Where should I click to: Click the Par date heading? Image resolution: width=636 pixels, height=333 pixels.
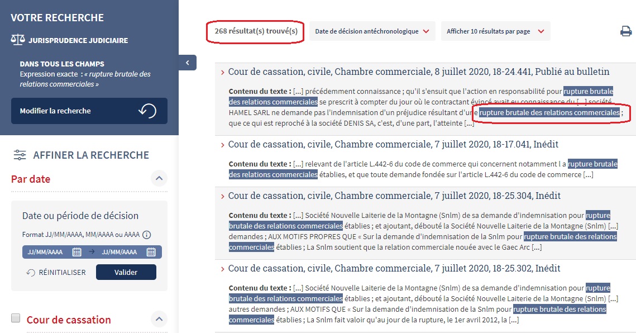31,179
